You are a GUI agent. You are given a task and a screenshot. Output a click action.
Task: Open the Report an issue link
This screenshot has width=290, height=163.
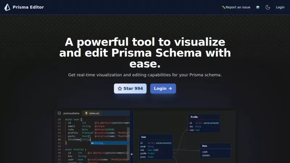coord(236,7)
